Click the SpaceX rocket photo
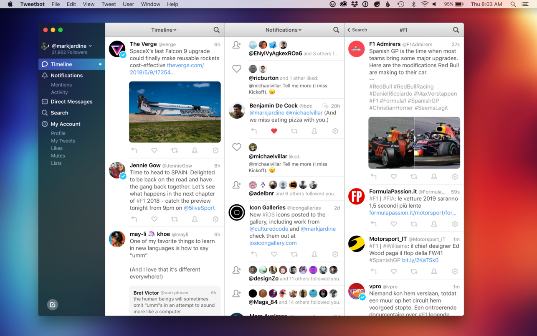 (175, 112)
